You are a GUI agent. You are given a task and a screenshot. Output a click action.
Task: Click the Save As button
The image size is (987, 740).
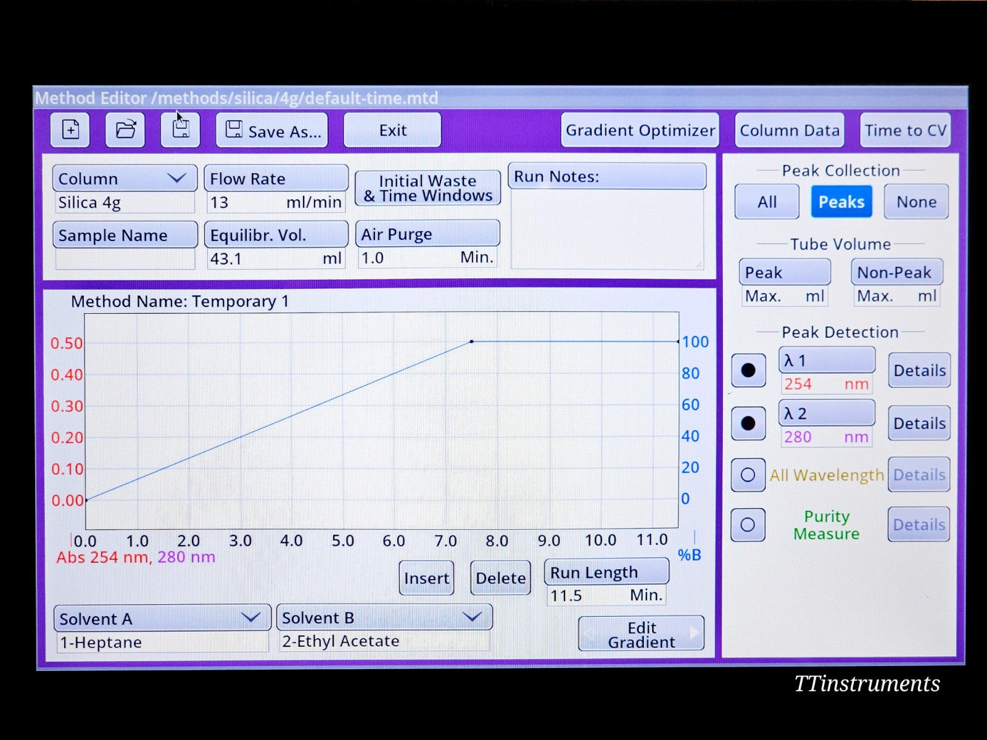272,131
